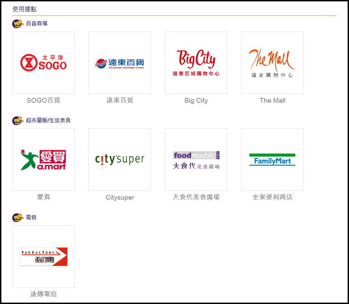
Task: Click the 遠傳電信 caption text
Action: (x=44, y=294)
